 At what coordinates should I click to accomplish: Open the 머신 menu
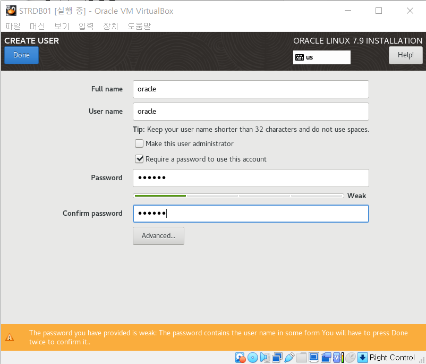click(37, 26)
